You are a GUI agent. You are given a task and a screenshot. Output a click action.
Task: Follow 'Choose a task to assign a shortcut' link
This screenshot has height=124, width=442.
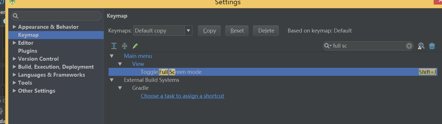click(182, 96)
